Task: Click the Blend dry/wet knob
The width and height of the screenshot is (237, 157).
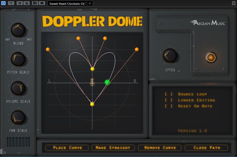Action: (18, 30)
